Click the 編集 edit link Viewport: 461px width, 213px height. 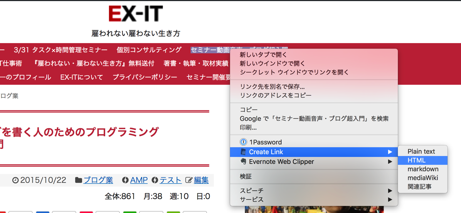[201, 180]
